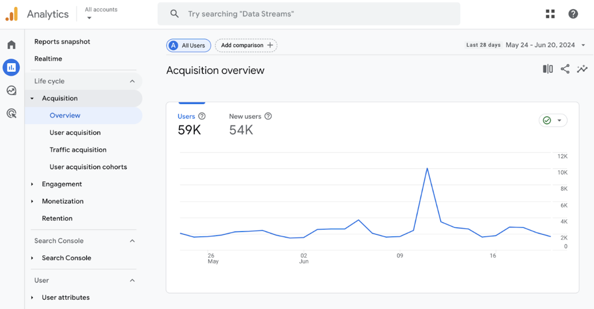
Task: Open the date range dropdown
Action: (x=545, y=45)
